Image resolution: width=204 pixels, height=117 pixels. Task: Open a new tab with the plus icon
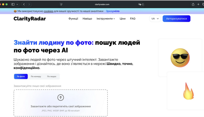(x=198, y=4)
